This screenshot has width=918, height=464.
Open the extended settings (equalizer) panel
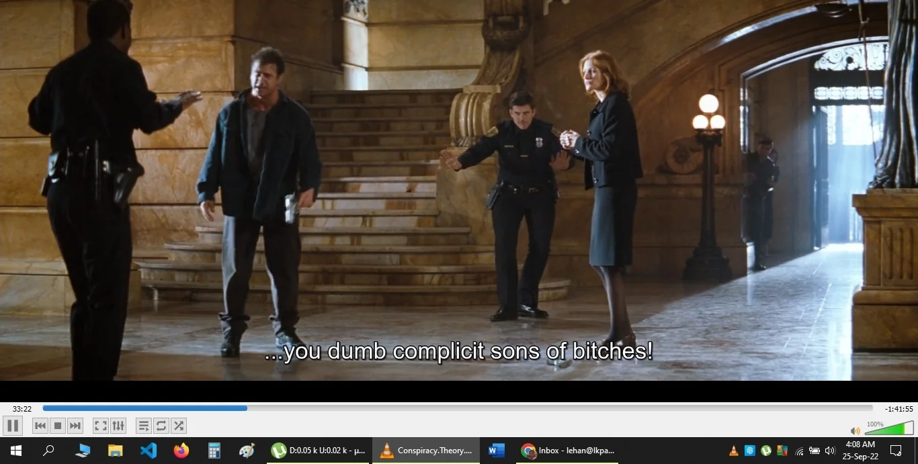[x=118, y=426]
